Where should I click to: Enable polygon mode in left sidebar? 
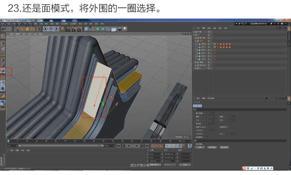[3, 71]
